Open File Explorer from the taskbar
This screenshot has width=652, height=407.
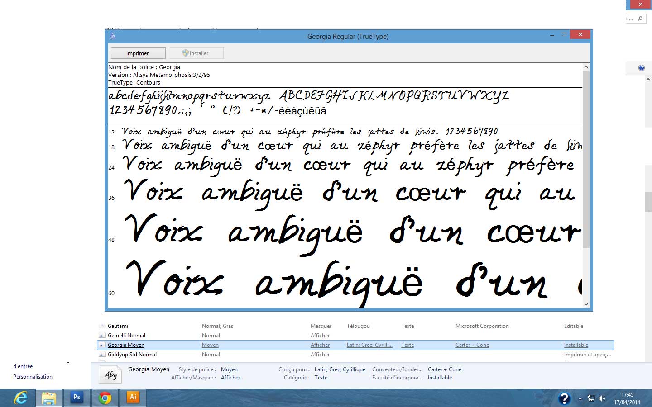coord(49,398)
